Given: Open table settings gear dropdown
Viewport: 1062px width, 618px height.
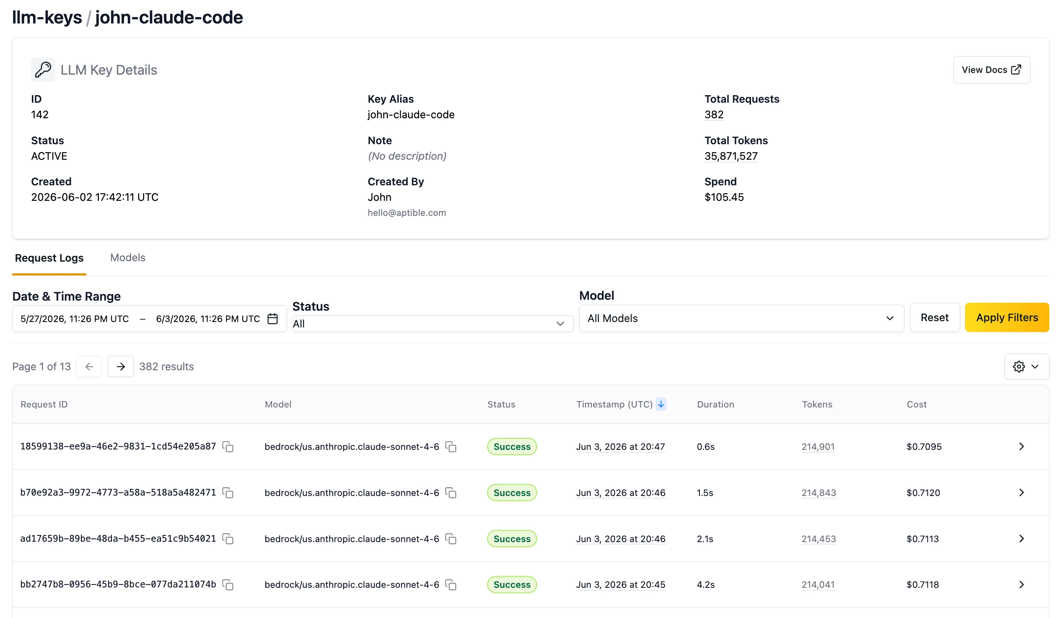Looking at the screenshot, I should tap(1027, 367).
